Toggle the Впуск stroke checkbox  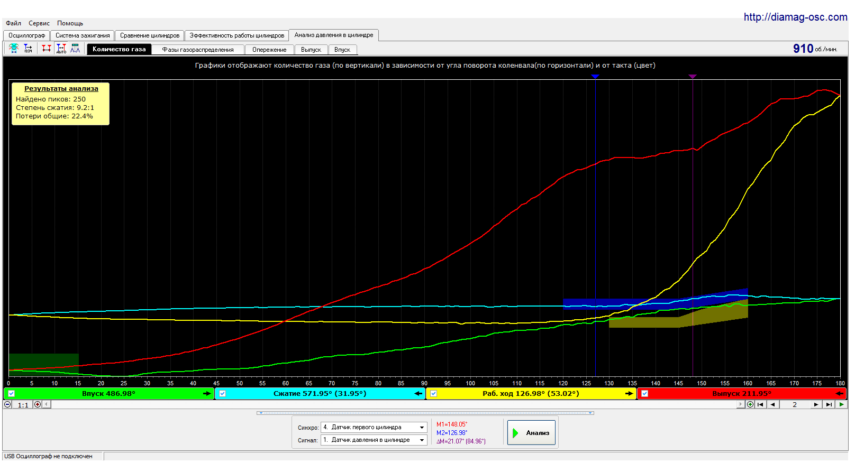point(11,393)
